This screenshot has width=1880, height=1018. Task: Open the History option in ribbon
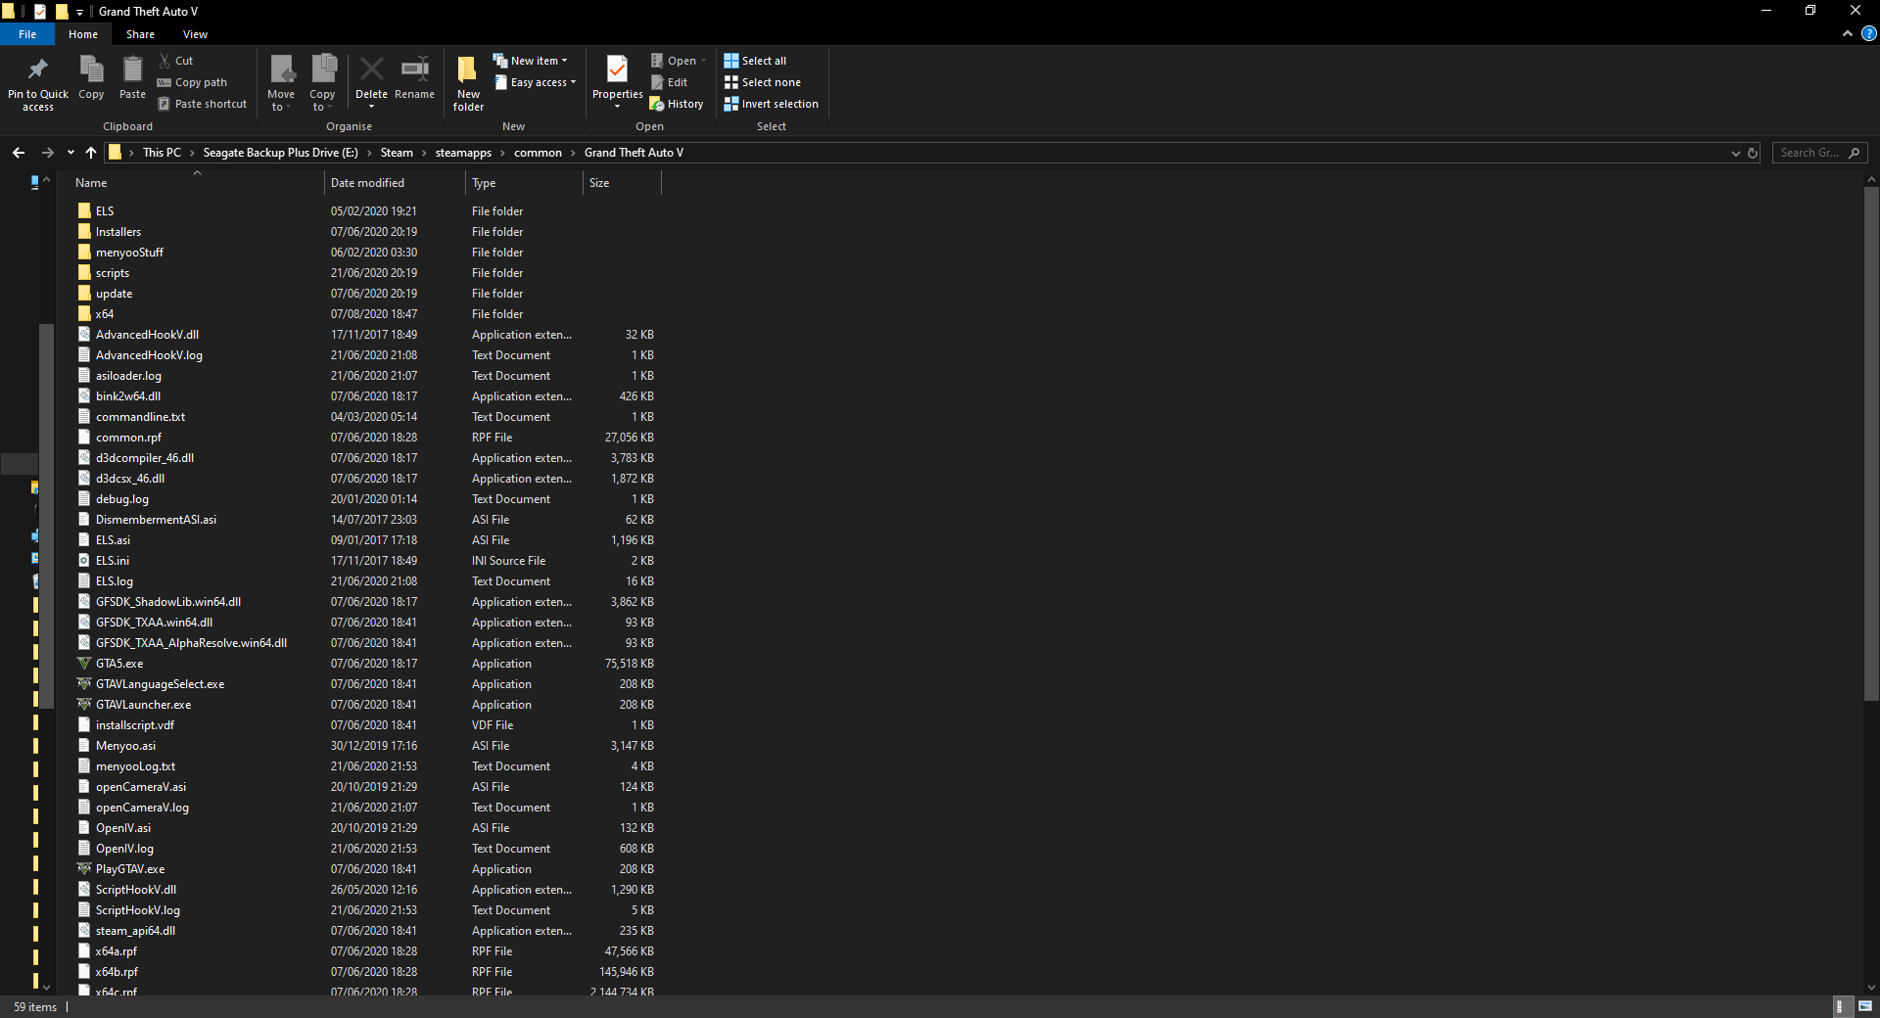pos(677,104)
